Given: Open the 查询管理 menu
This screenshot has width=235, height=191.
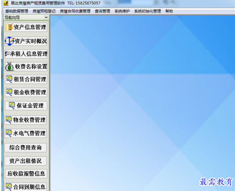Looking at the screenshot, I should point(102,11).
